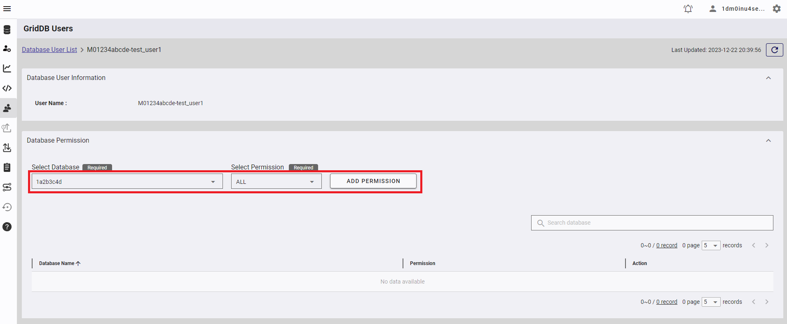Open the user settings sidebar icon

(7, 49)
